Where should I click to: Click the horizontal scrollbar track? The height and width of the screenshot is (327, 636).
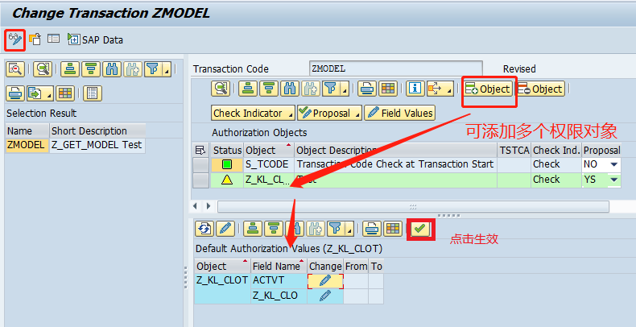tap(413, 206)
